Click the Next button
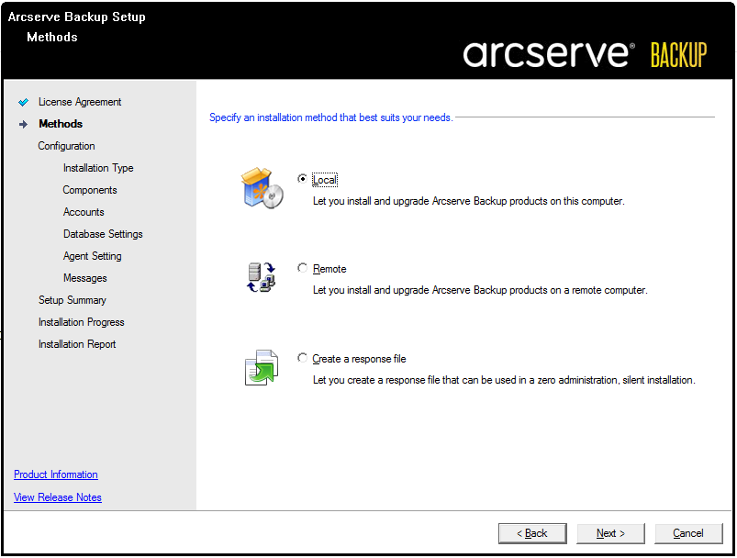 pos(610,533)
